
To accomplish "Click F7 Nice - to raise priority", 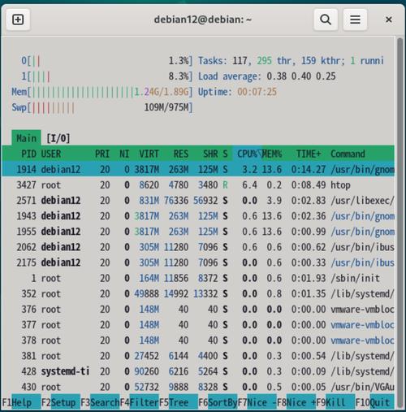I will tap(257, 402).
